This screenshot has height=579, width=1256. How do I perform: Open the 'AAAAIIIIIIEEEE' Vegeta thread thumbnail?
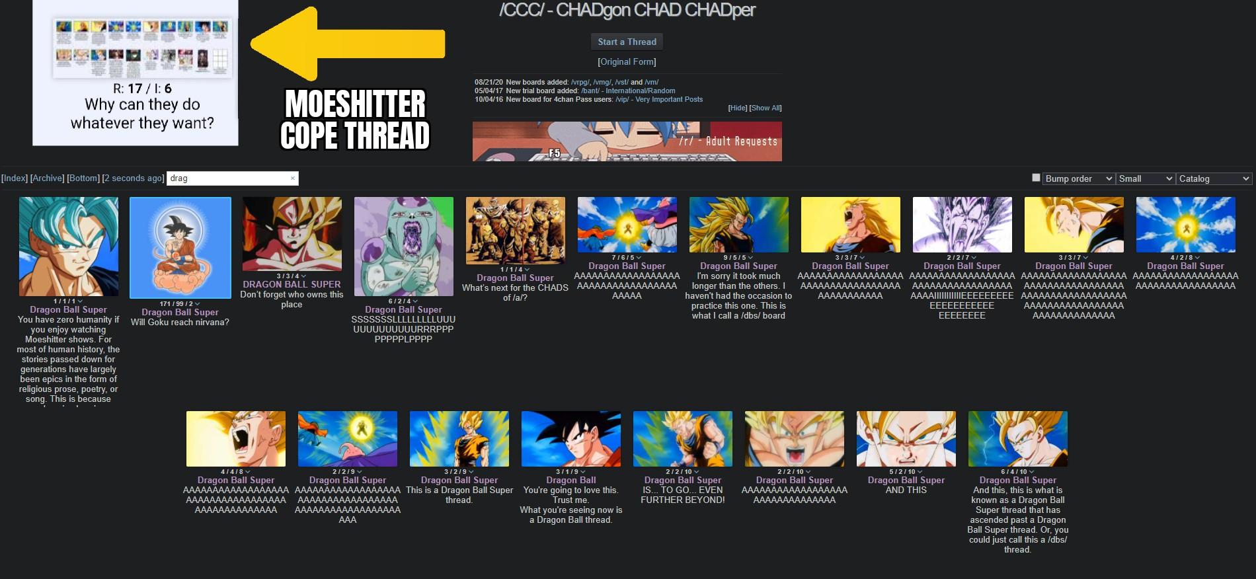click(962, 225)
